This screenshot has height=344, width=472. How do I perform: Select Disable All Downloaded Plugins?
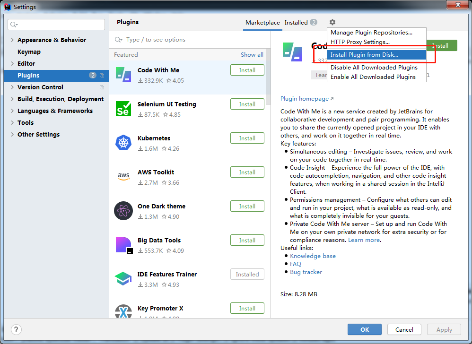(x=376, y=68)
